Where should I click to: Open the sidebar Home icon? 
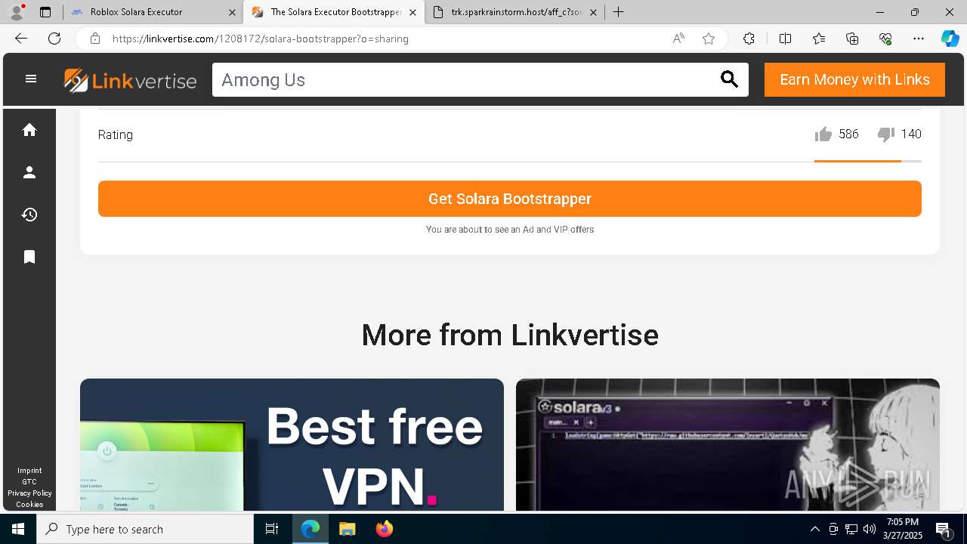pyautogui.click(x=29, y=130)
